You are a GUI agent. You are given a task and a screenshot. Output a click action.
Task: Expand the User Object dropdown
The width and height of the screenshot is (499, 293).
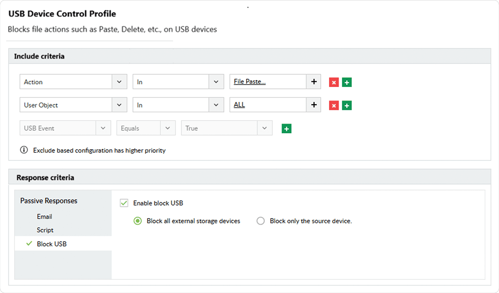[119, 105]
